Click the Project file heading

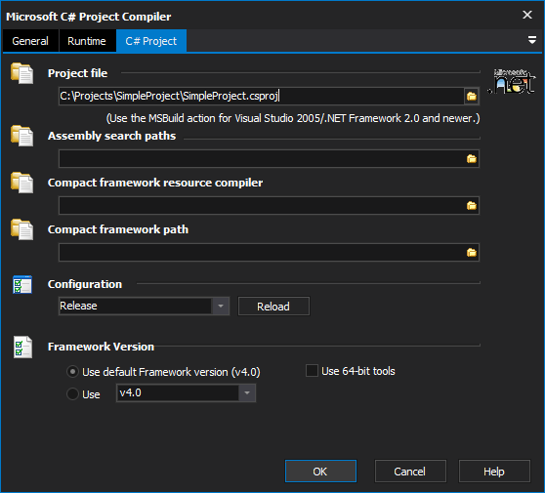click(x=77, y=73)
